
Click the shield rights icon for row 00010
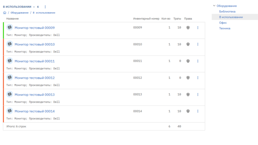(188, 44)
